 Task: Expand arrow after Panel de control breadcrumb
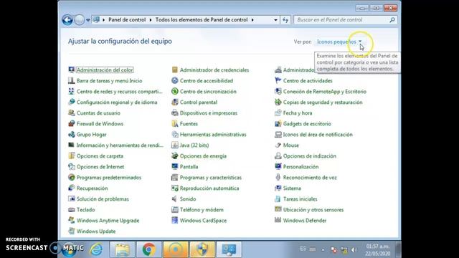[151, 20]
